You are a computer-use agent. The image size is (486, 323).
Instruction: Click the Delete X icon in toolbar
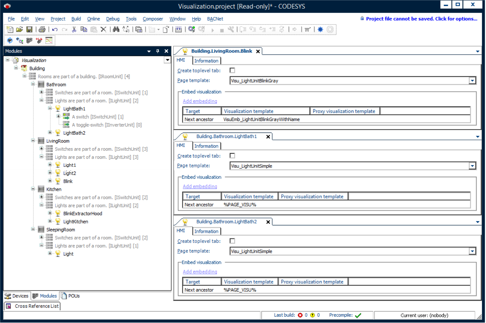click(103, 29)
